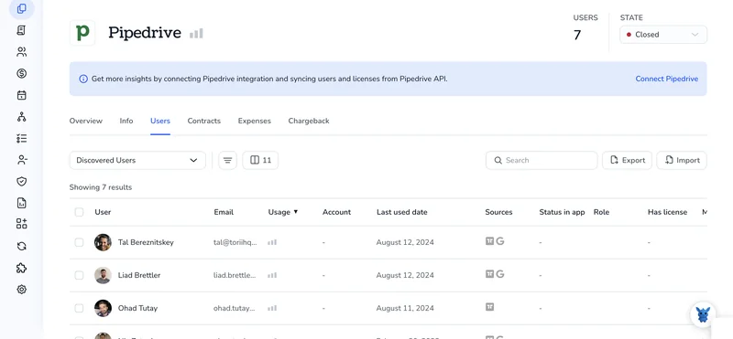The image size is (733, 339).
Task: Focus the Search users field
Action: [x=542, y=160]
